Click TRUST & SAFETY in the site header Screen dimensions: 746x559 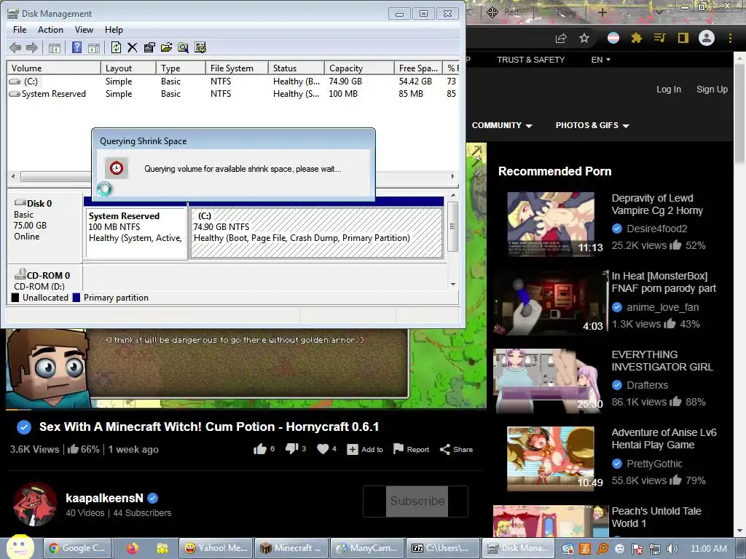coord(530,60)
